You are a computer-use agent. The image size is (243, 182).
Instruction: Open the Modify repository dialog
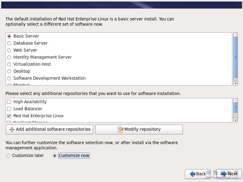click(139, 129)
